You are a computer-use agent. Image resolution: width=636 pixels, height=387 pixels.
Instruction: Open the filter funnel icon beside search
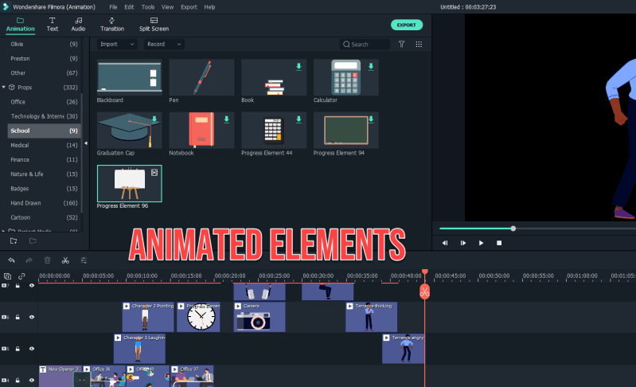point(402,45)
